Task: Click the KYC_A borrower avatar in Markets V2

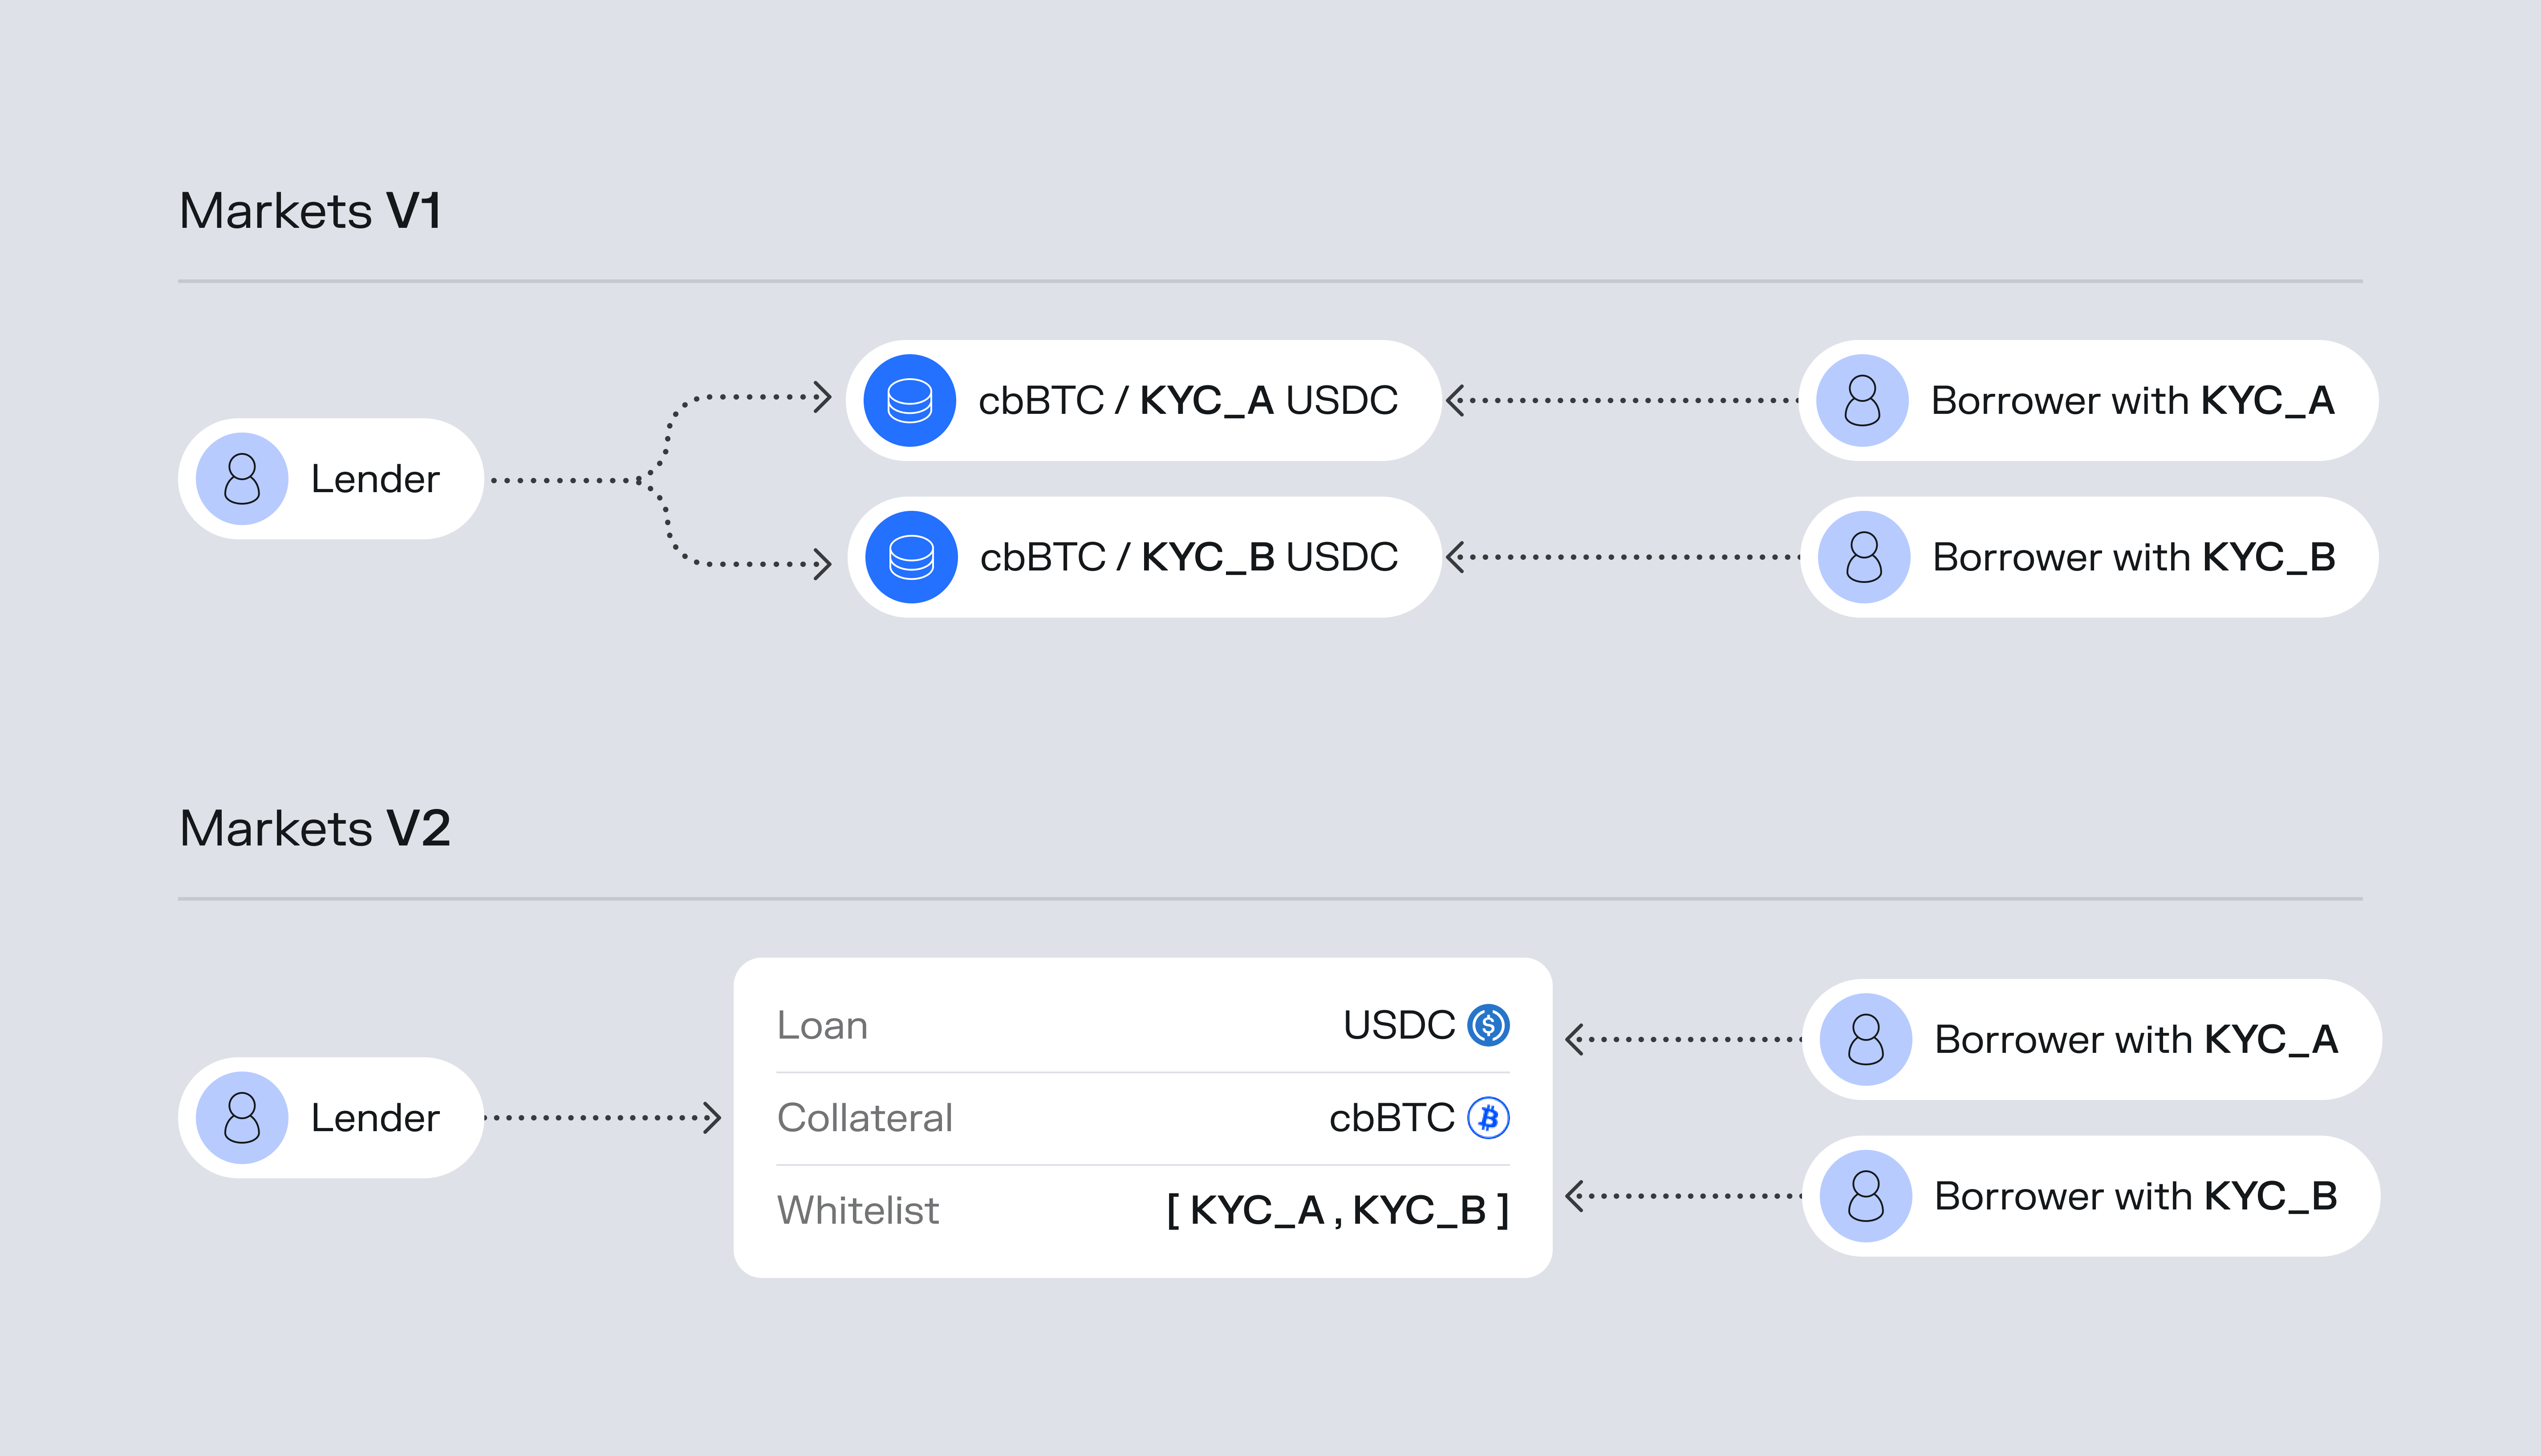Action: 1866,1040
